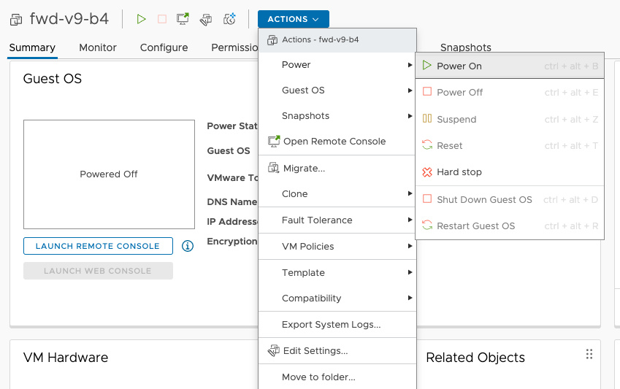Select Migrate... from Actions menu
The image size is (620, 389).
303,169
